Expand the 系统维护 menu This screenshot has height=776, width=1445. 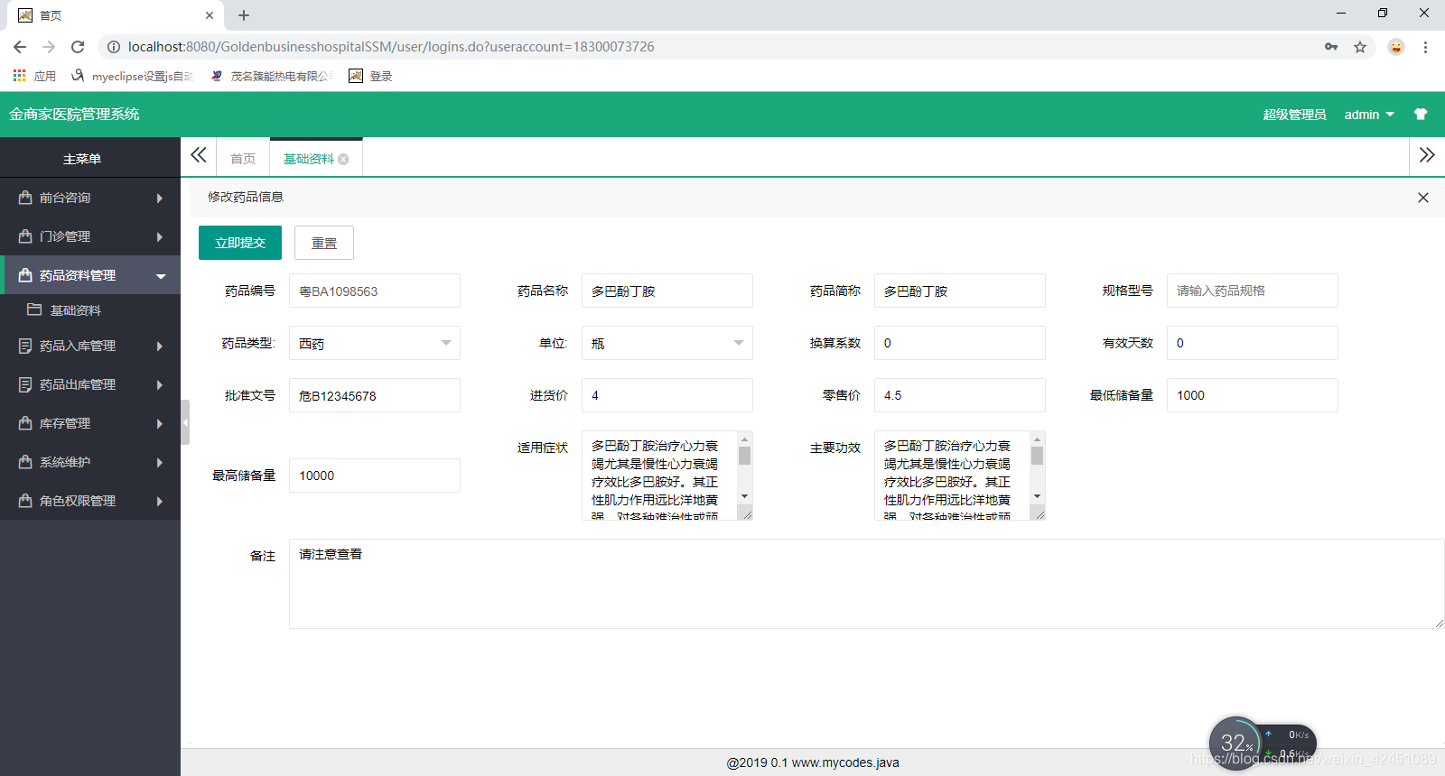90,462
